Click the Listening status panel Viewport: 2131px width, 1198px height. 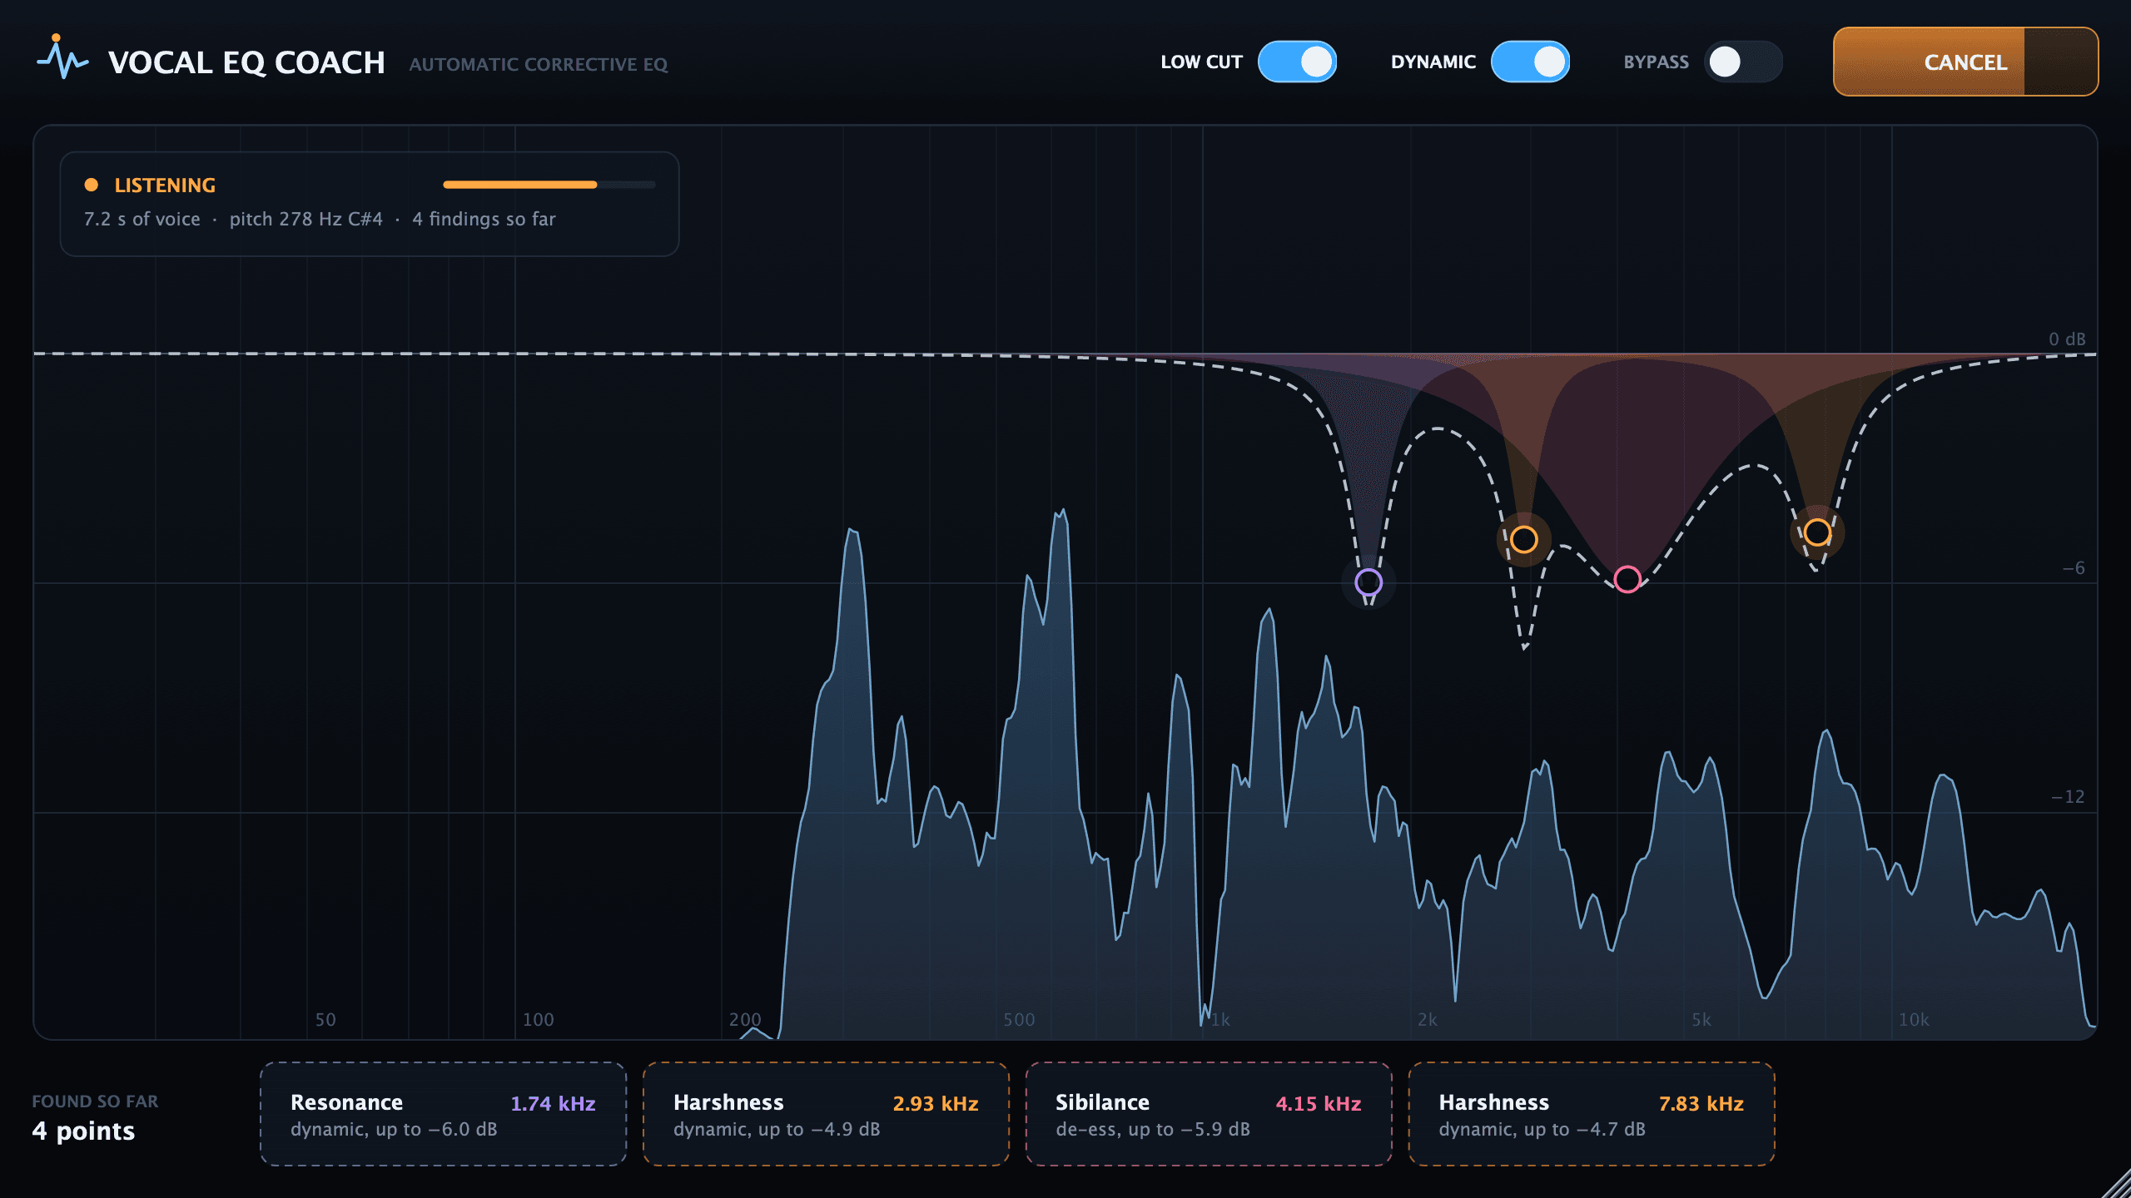[370, 204]
